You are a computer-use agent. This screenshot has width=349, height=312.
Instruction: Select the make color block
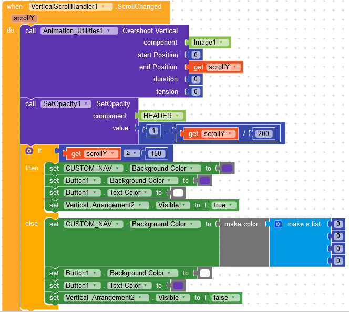click(241, 224)
